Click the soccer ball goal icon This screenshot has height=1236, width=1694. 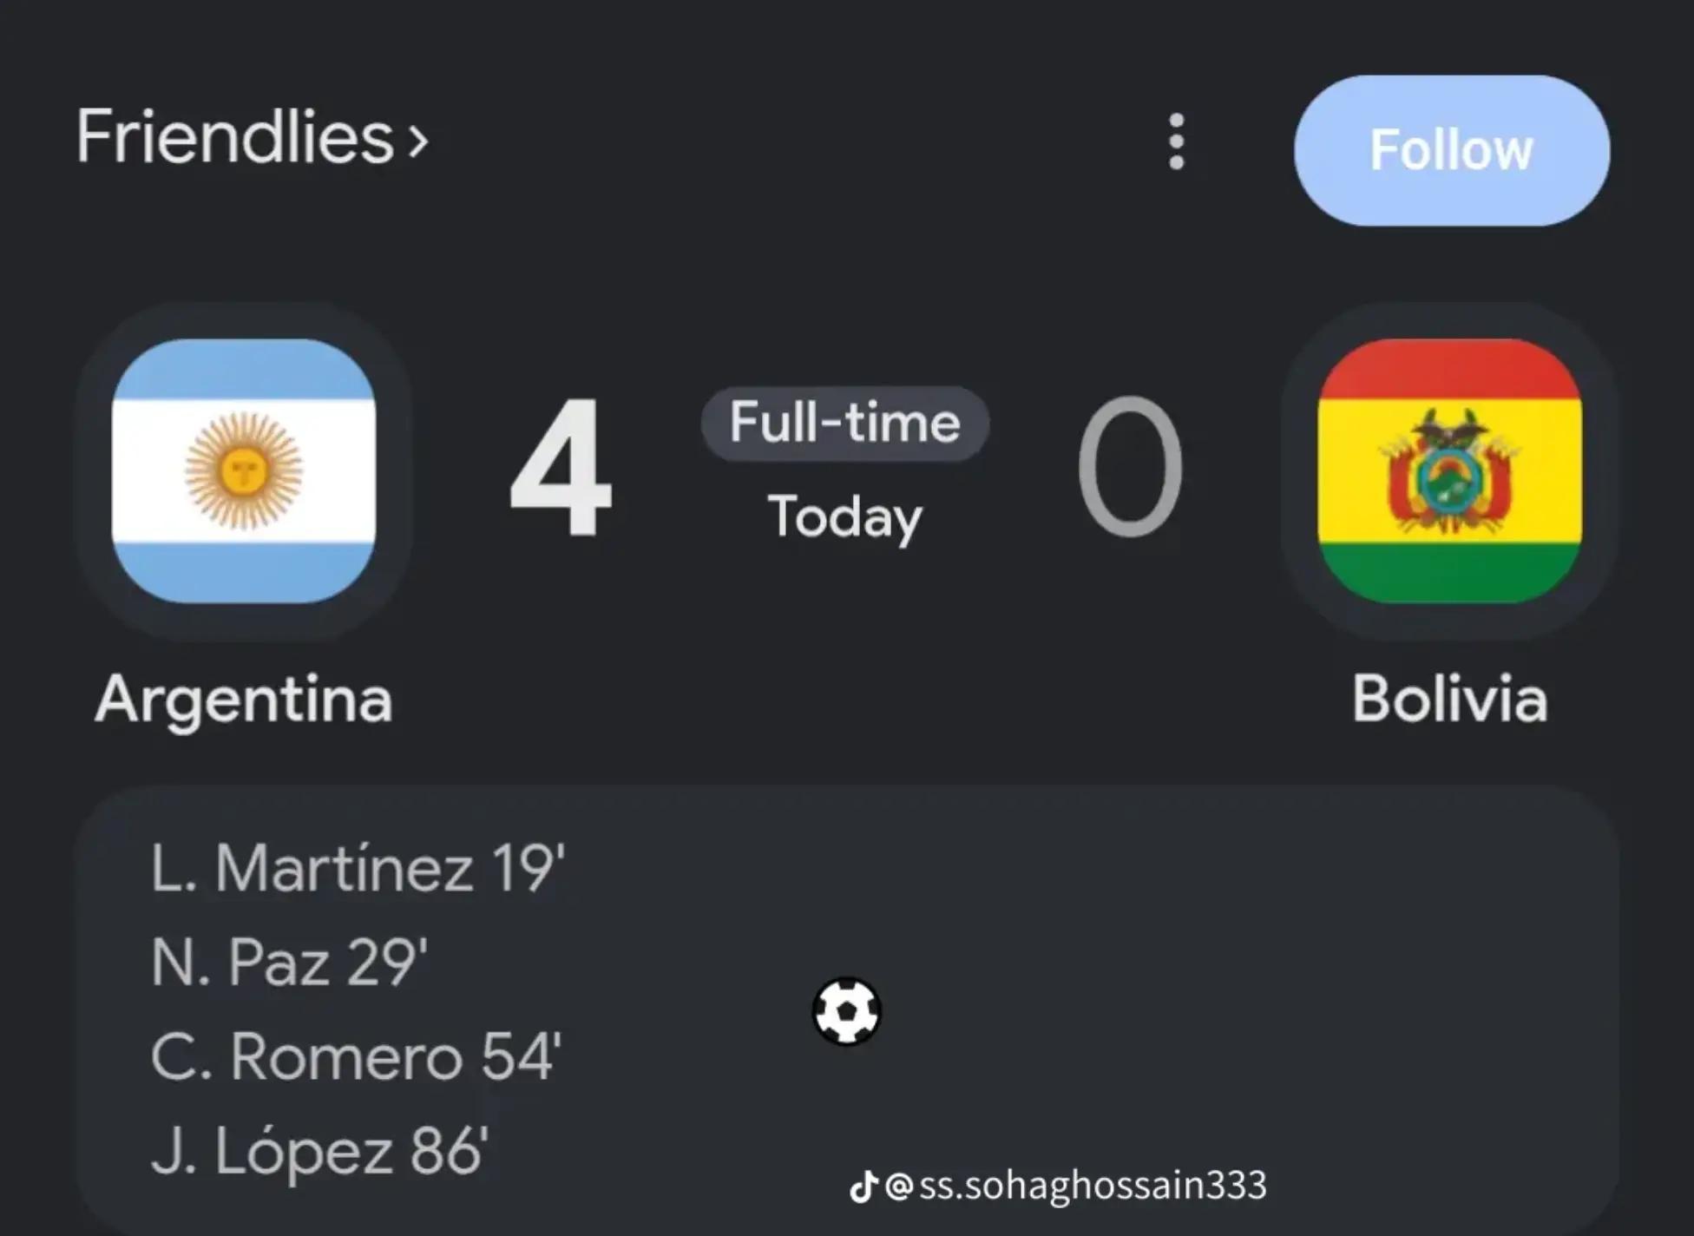(x=846, y=1011)
